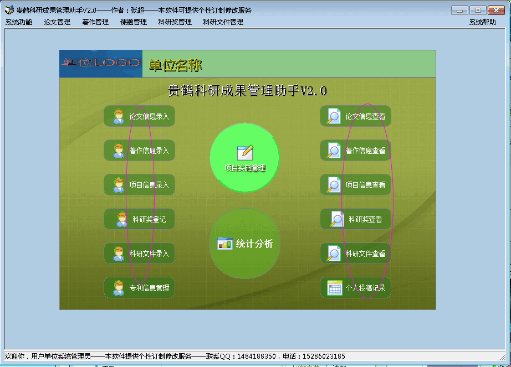511x367 pixels.
Task: Click the 贵鹤科研成果管理助手V2.0 title text
Action: (247, 90)
